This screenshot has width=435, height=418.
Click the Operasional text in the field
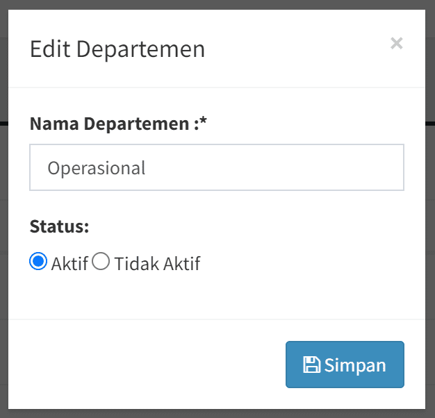click(96, 168)
